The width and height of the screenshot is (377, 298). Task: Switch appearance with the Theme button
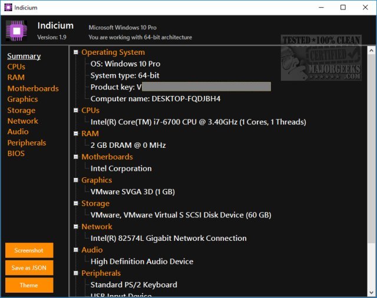tap(29, 285)
